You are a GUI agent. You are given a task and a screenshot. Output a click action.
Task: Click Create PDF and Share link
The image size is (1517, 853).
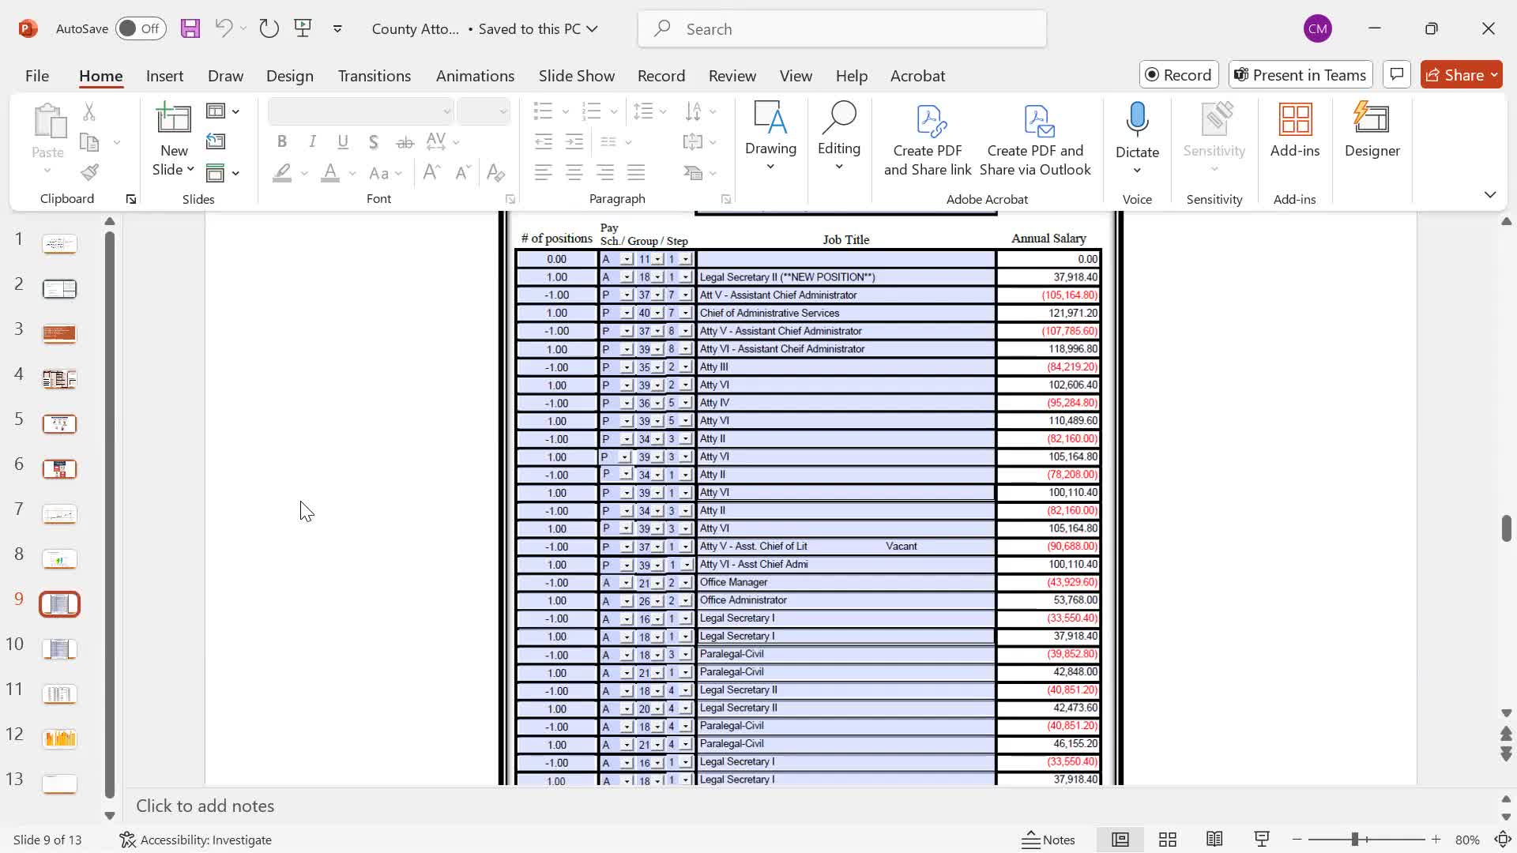pos(928,141)
